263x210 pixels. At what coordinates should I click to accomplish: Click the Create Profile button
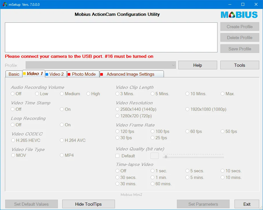[x=240, y=27]
